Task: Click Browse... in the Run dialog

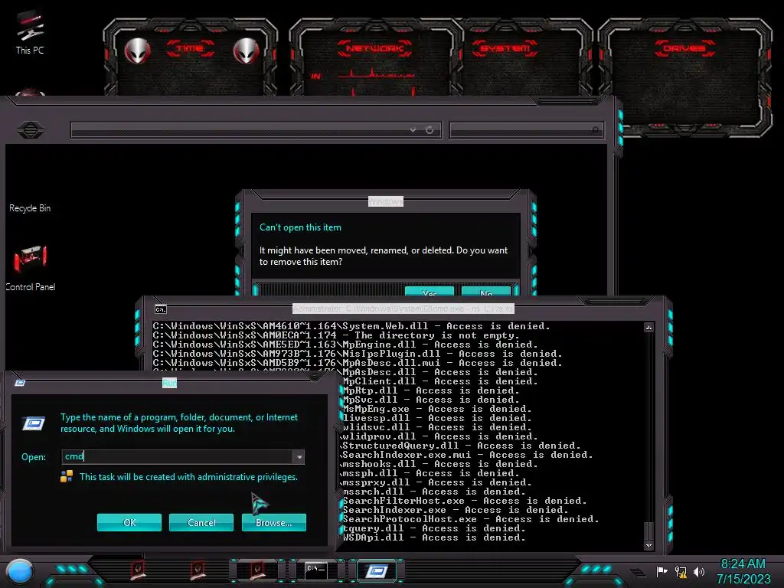Action: [273, 522]
